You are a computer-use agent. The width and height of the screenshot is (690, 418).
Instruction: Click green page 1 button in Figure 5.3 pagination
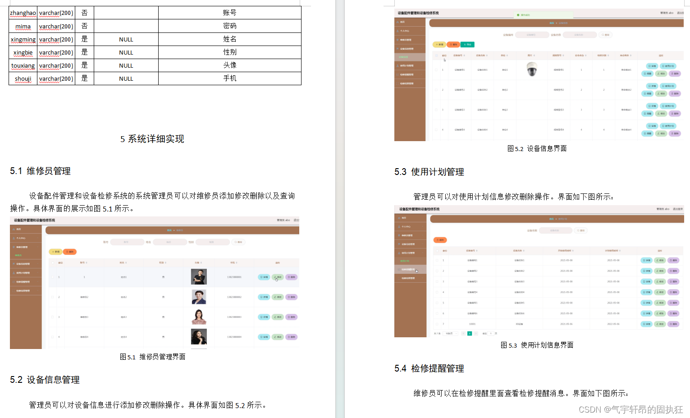pyautogui.click(x=470, y=333)
